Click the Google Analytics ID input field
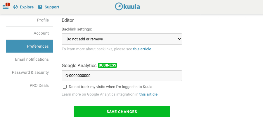The height and width of the screenshot is (122, 263). [122, 76]
